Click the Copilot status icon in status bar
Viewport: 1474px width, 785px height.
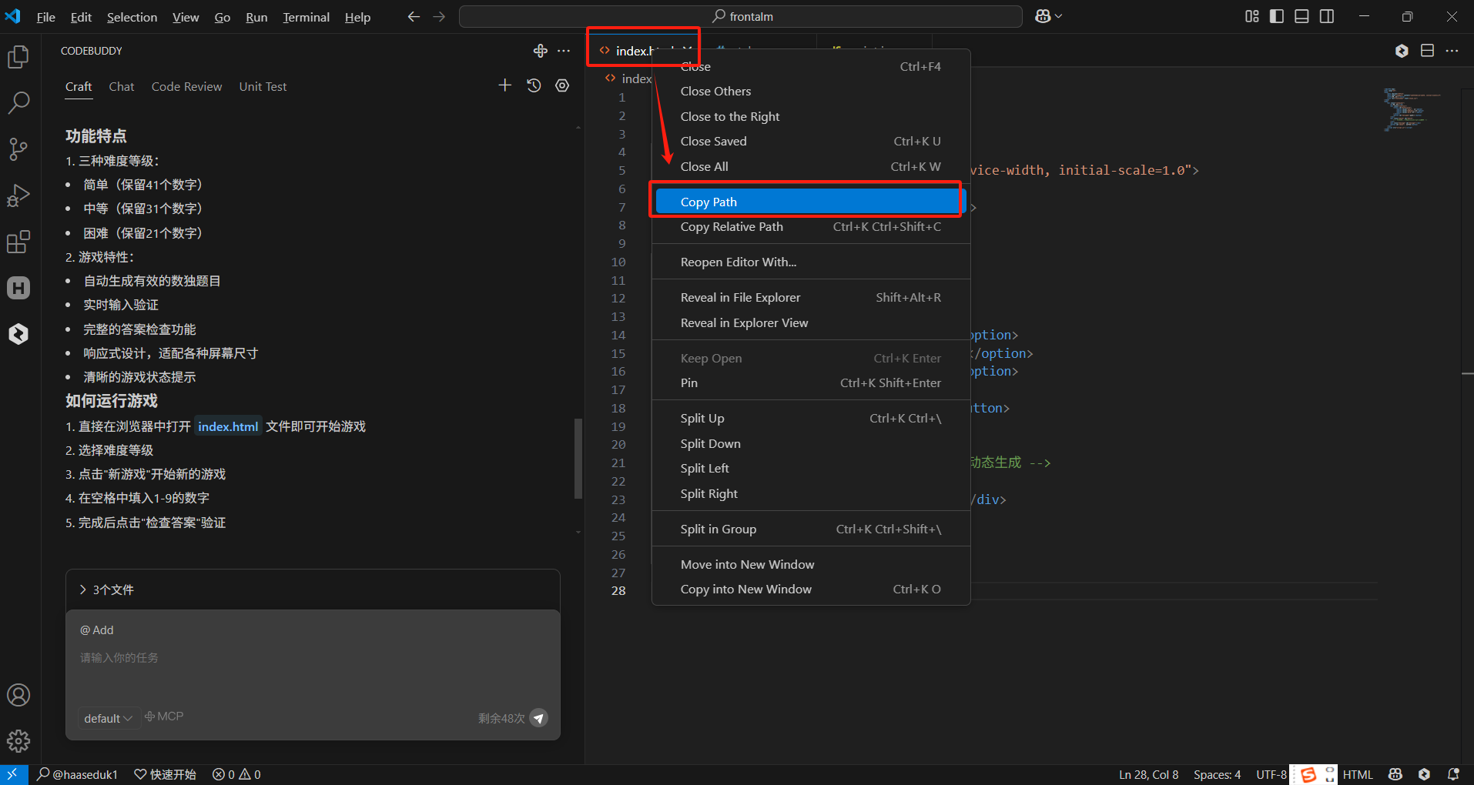(x=1395, y=774)
